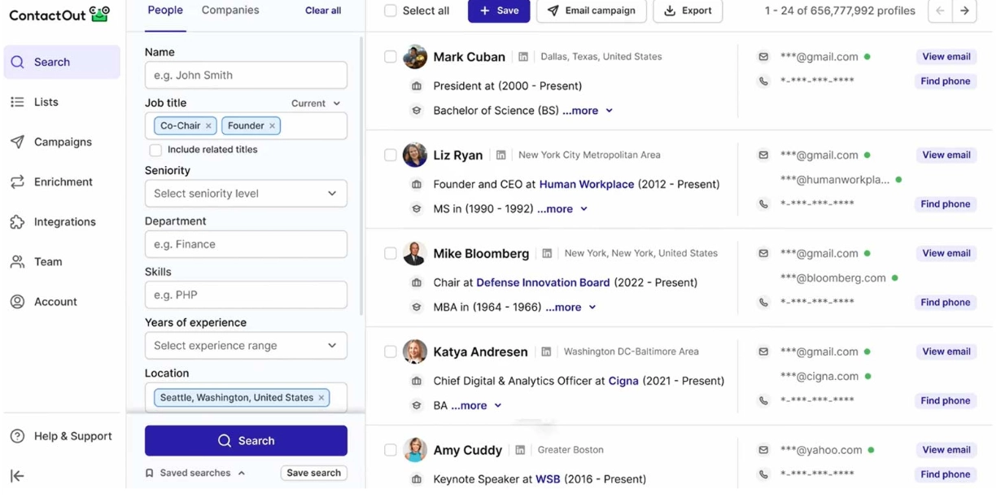
Task: Click the ContactOut logo
Action: tap(59, 15)
